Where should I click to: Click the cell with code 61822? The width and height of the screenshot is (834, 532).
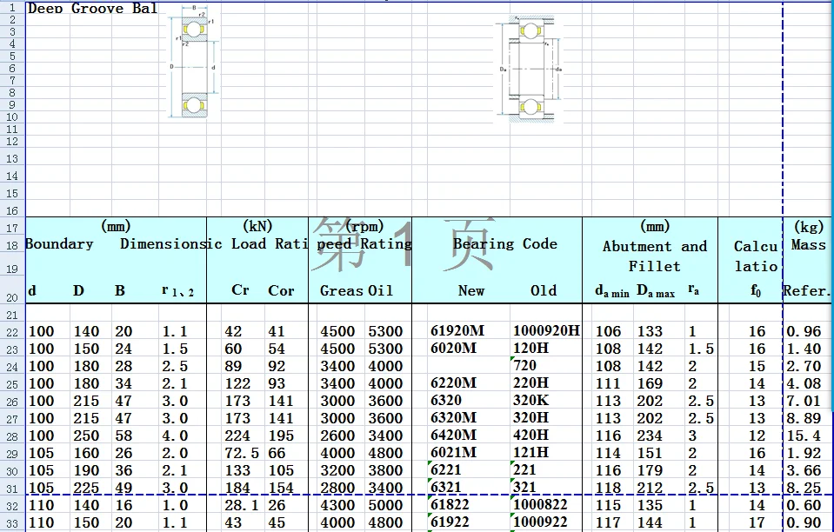(450, 505)
